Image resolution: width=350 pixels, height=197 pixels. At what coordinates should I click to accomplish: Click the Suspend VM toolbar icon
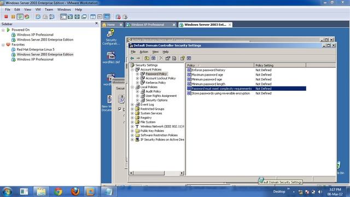pyautogui.click(x=13, y=16)
